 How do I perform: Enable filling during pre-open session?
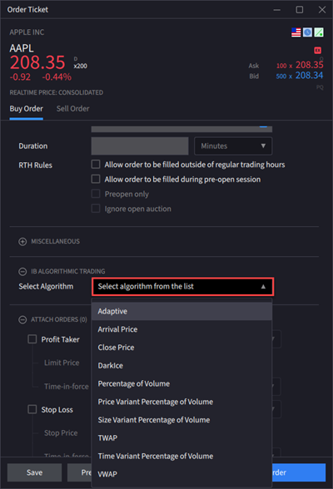(x=96, y=179)
